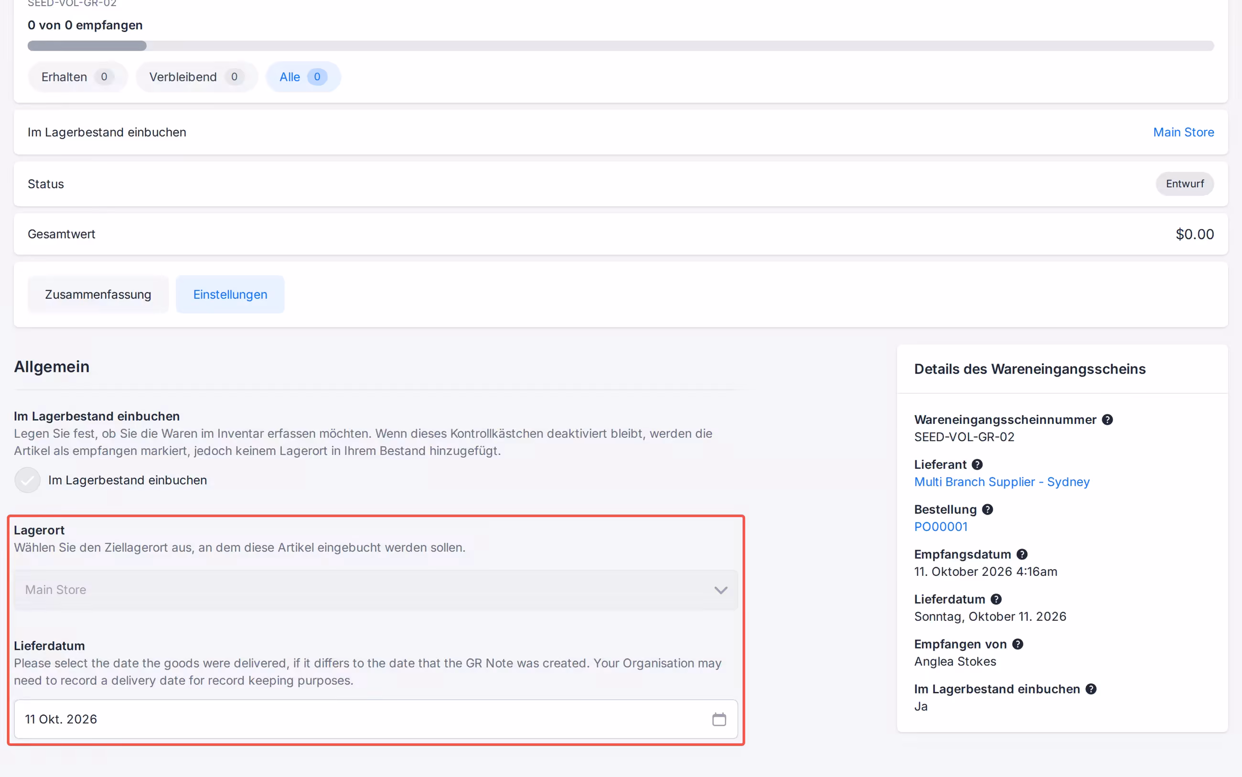Click 'Sonntag, Oktober 11. 2026' delivery date
Viewport: 1242px width, 777px height.
coord(990,616)
